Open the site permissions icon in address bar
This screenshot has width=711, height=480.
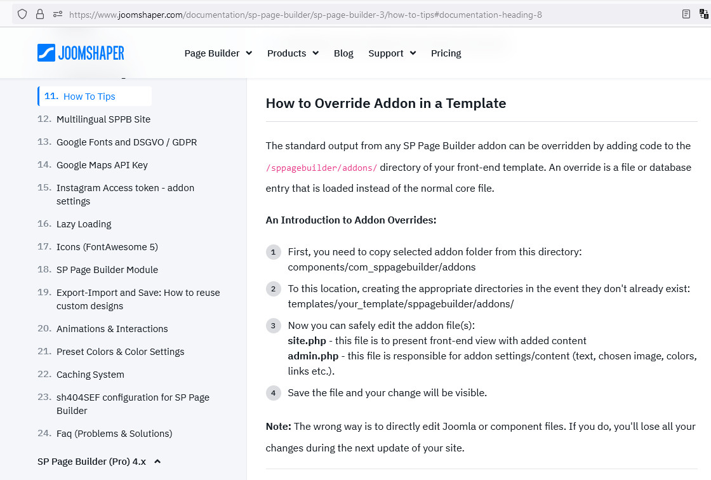tap(58, 14)
